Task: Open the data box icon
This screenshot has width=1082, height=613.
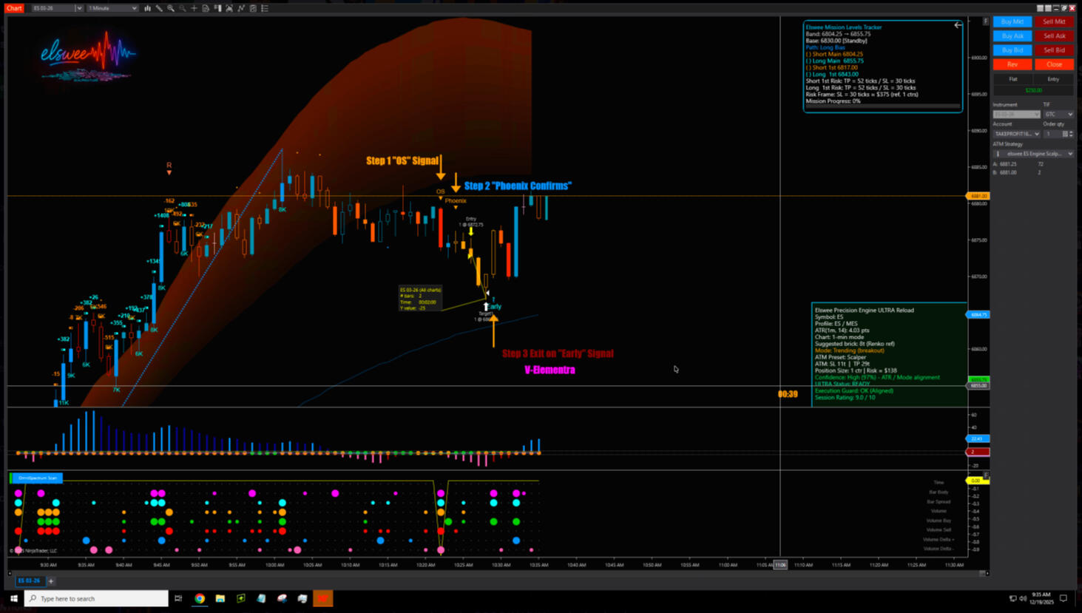Action: point(206,8)
